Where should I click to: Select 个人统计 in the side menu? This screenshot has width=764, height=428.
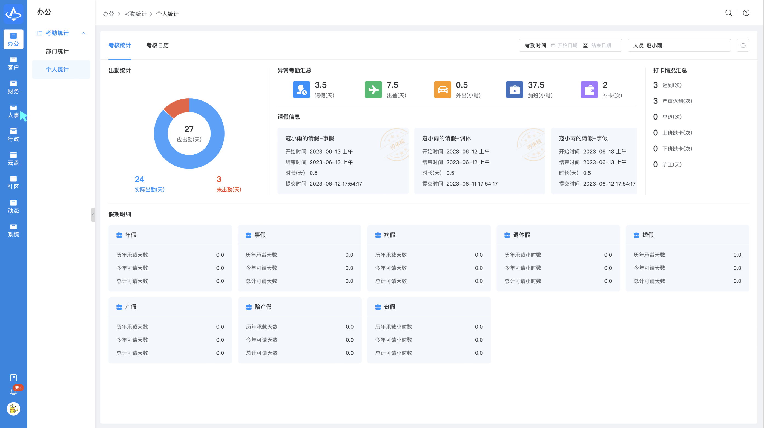(61, 69)
